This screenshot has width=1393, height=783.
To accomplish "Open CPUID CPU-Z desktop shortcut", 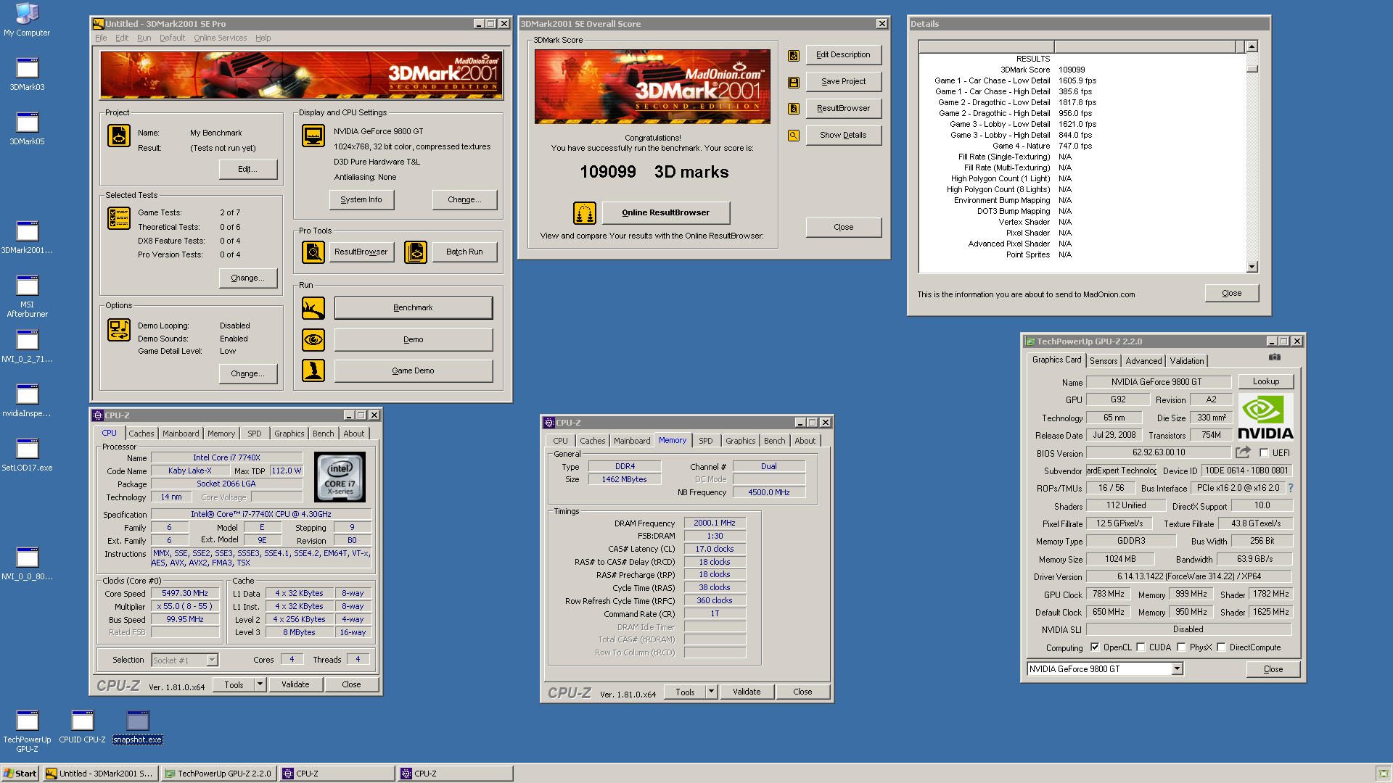I will (82, 726).
